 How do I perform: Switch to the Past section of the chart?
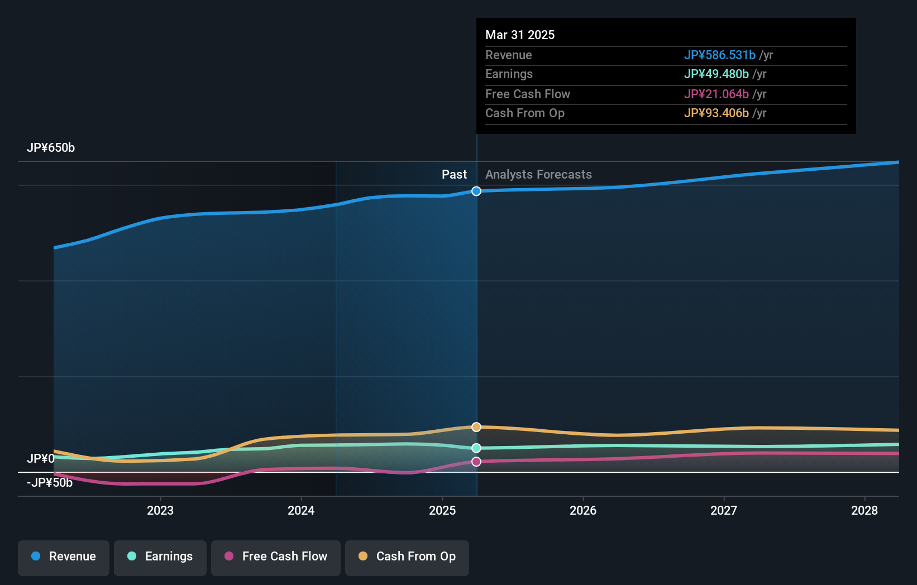pos(454,174)
